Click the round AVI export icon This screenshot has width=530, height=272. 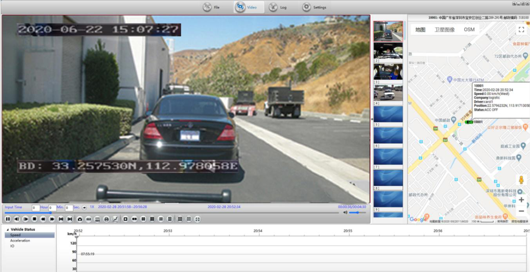tap(89, 219)
